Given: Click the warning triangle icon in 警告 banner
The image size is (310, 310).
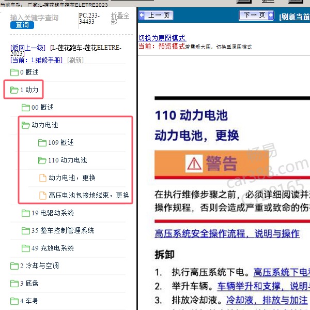Looking at the screenshot, I should point(194,164).
